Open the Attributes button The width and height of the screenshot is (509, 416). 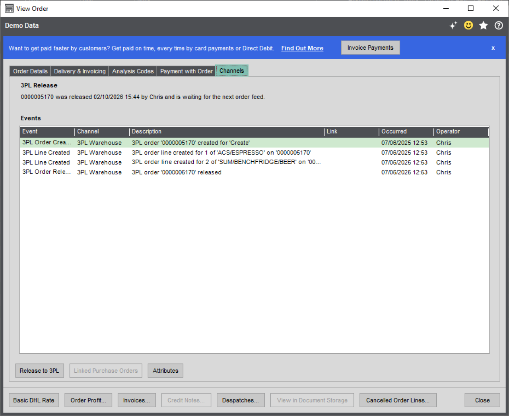165,371
